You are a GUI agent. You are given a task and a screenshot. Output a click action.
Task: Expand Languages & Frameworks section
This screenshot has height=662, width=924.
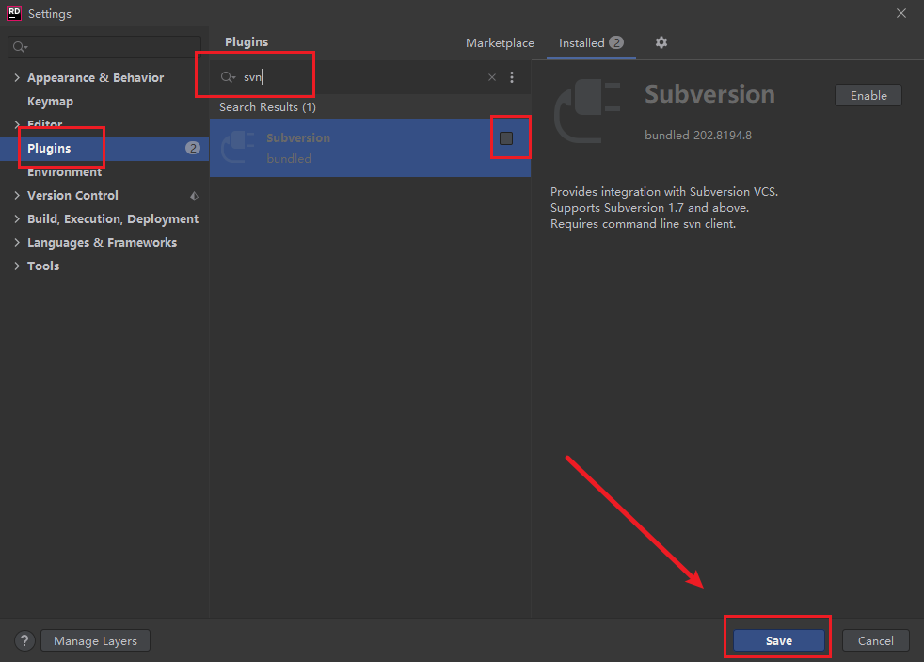pos(17,243)
